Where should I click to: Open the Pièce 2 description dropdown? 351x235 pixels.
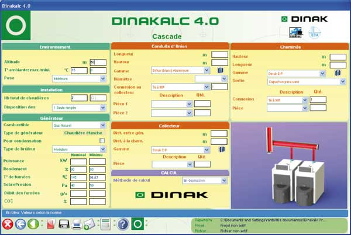171,113
